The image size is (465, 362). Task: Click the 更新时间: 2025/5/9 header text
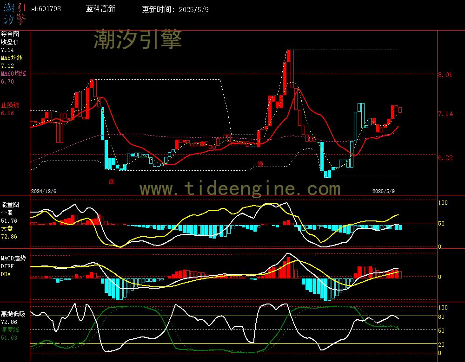click(x=175, y=9)
